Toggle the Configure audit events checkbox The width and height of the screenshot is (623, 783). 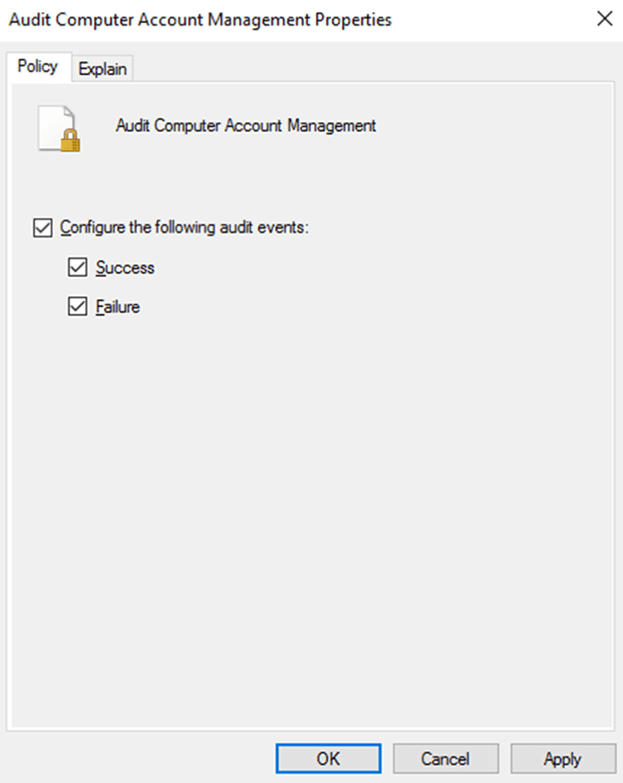pos(41,229)
